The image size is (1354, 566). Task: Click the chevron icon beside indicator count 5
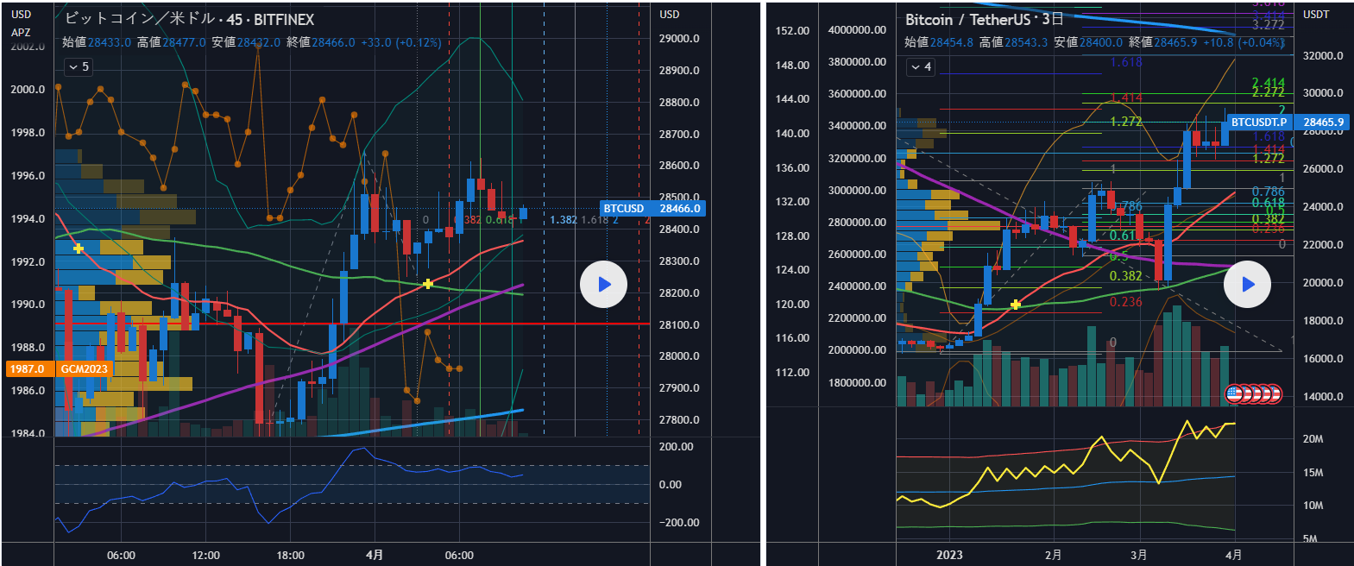click(73, 66)
